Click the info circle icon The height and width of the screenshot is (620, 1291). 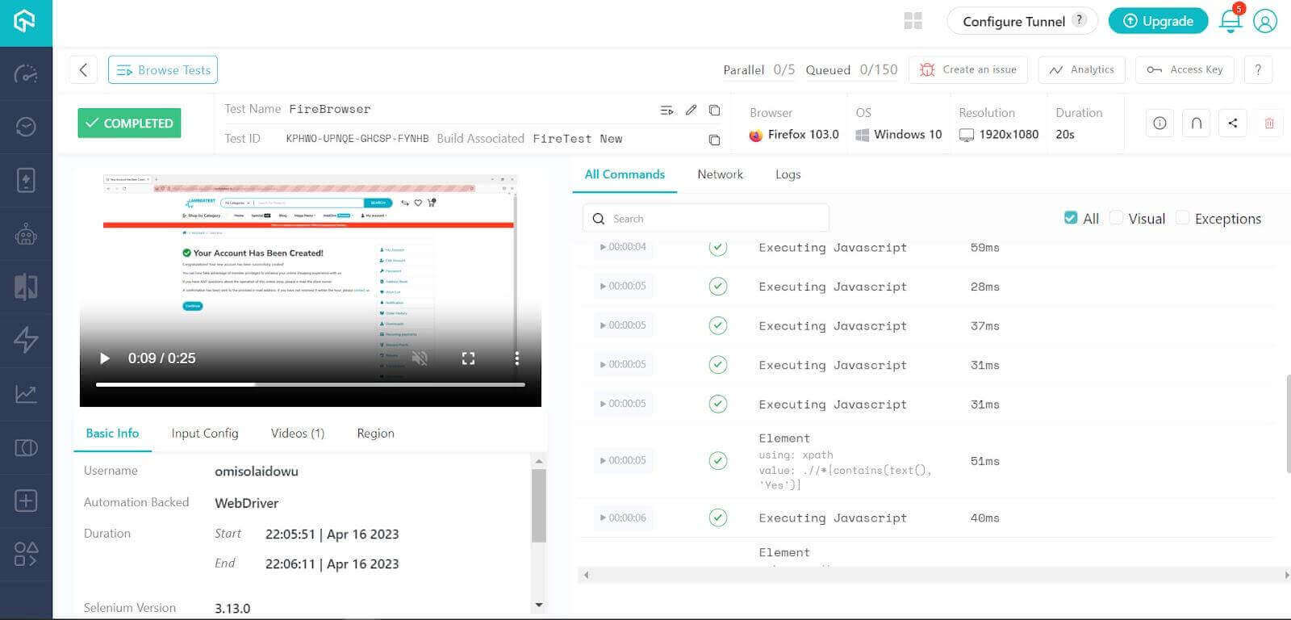coord(1159,124)
